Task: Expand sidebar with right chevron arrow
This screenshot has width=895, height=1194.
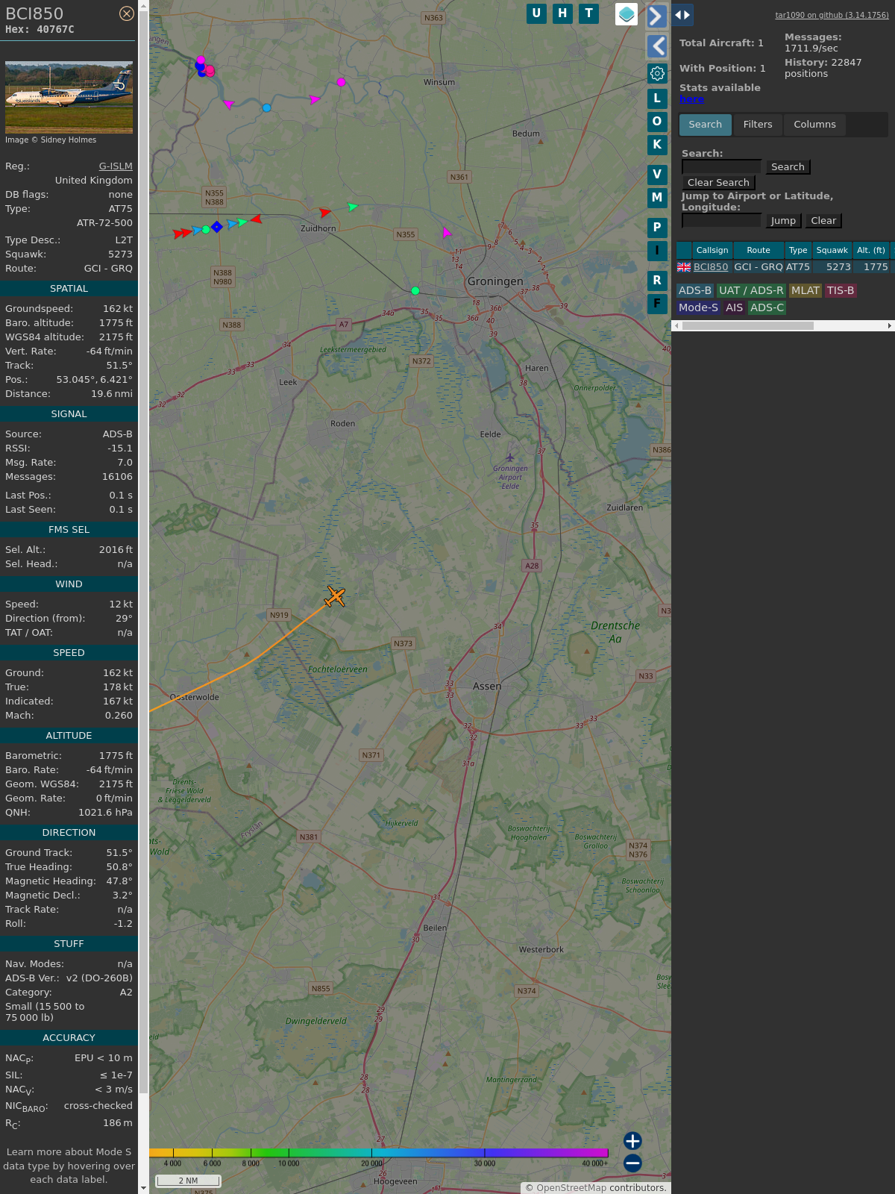Action: click(657, 16)
